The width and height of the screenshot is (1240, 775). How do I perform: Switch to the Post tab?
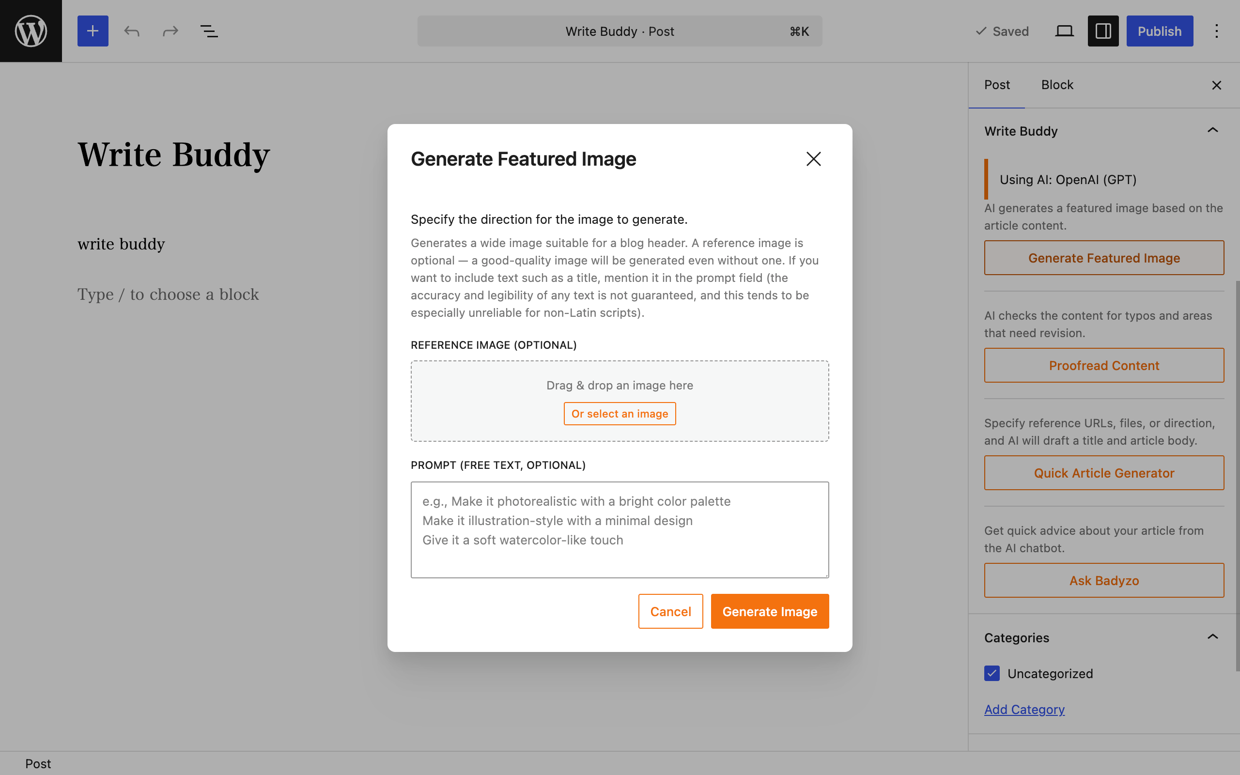(x=997, y=85)
